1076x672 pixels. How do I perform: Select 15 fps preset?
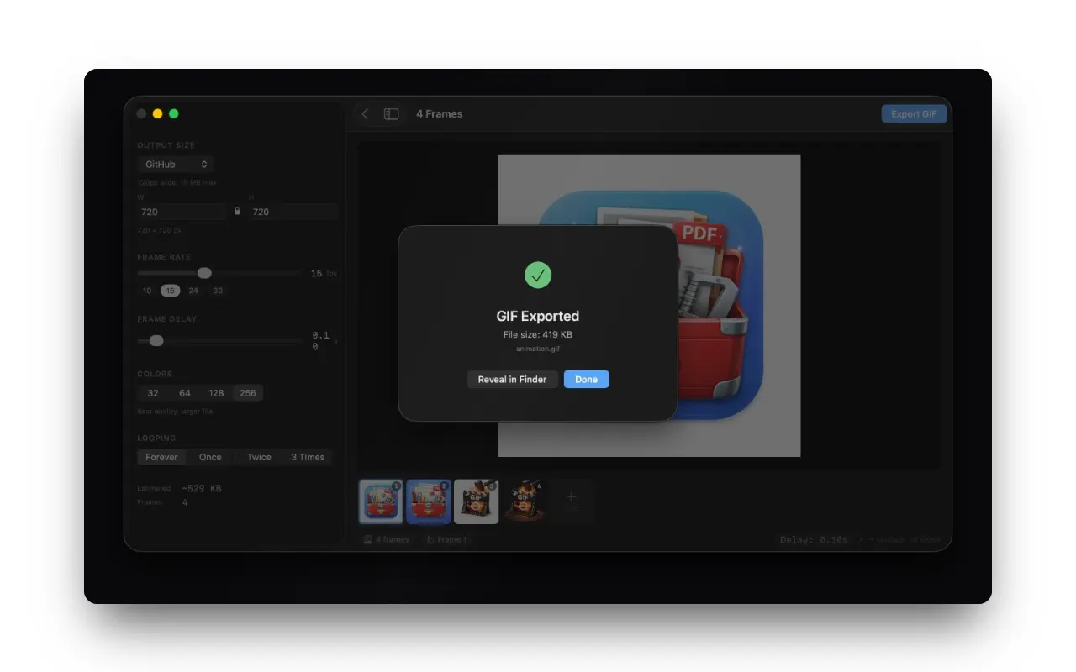point(171,291)
